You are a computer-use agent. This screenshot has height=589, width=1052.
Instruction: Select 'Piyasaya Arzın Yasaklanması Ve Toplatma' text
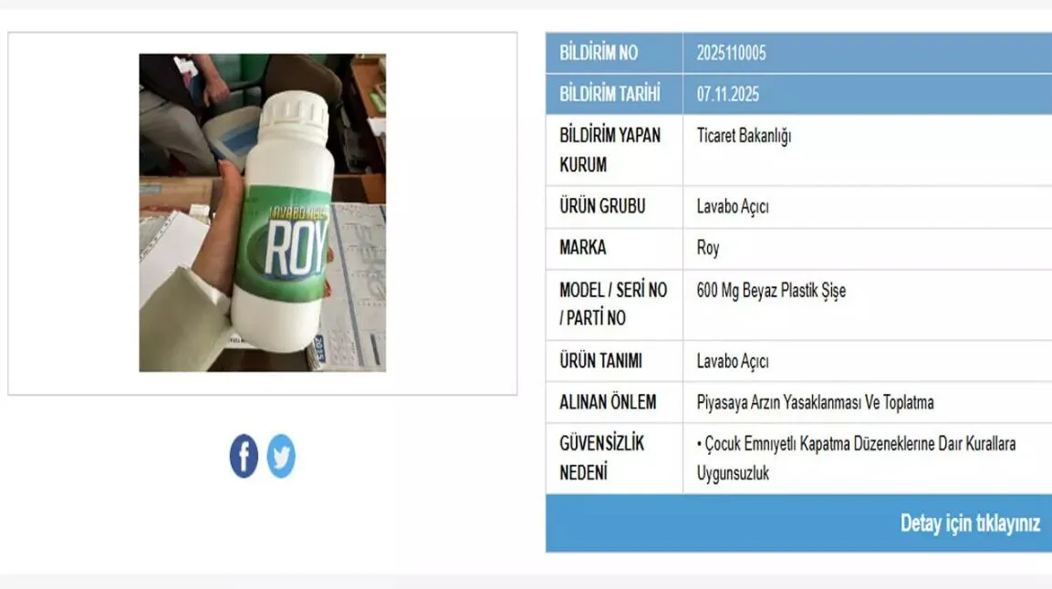815,403
